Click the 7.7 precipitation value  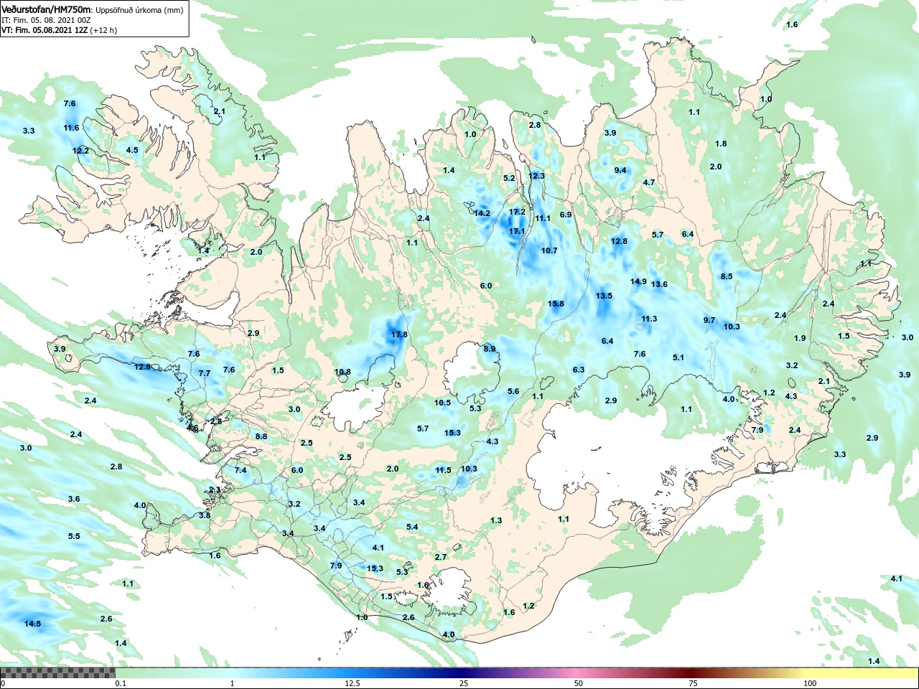[x=205, y=373]
